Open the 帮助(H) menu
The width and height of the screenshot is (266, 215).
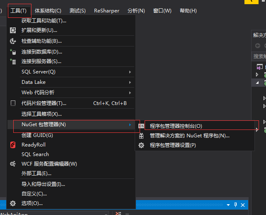click(188, 11)
